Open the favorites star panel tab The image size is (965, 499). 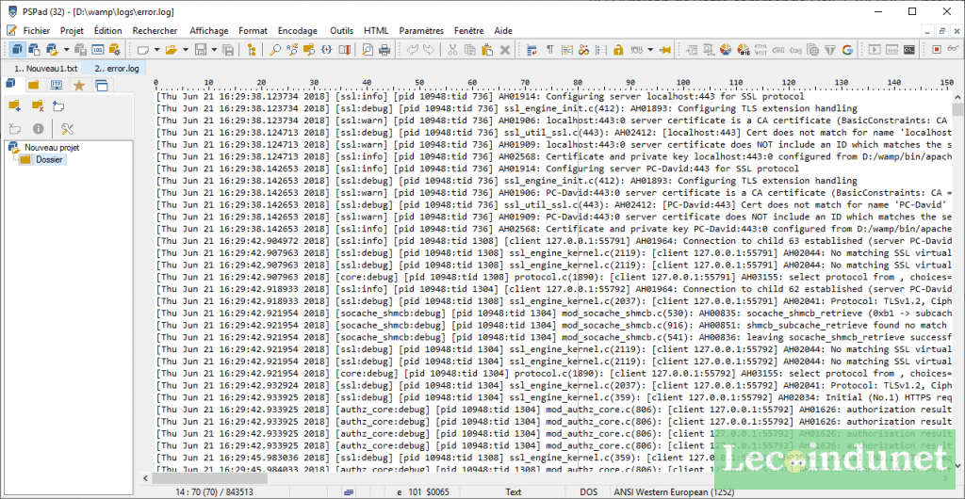click(79, 85)
